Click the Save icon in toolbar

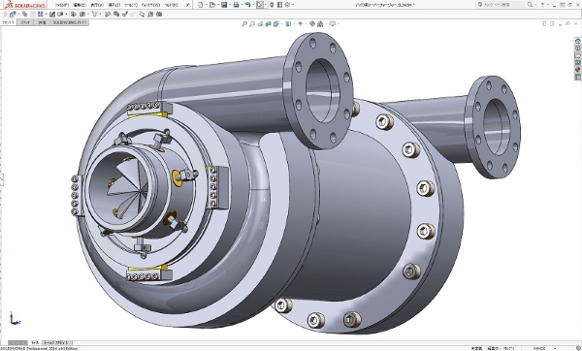click(224, 5)
